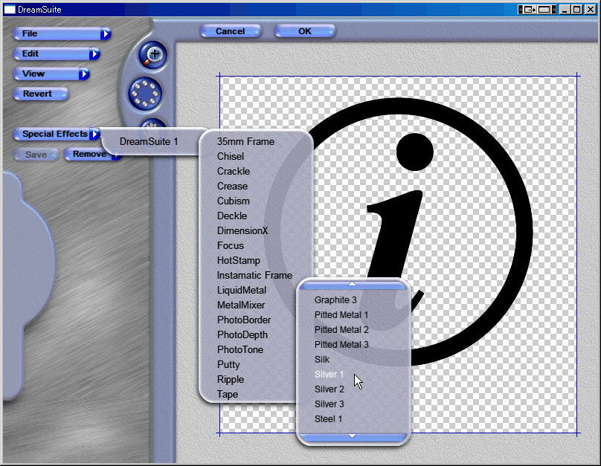Viewport: 601px width, 466px height.
Task: Select the Instamatic Frame effect
Action: [254, 276]
